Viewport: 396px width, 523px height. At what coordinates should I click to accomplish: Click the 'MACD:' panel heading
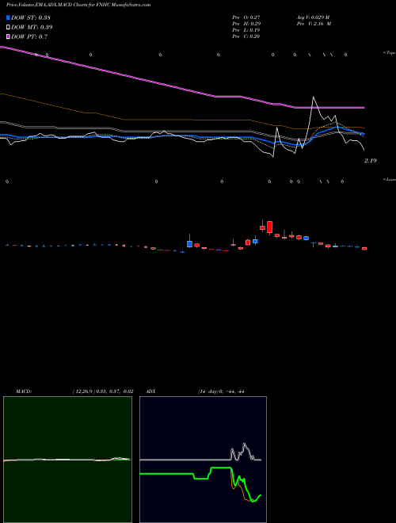[24, 391]
